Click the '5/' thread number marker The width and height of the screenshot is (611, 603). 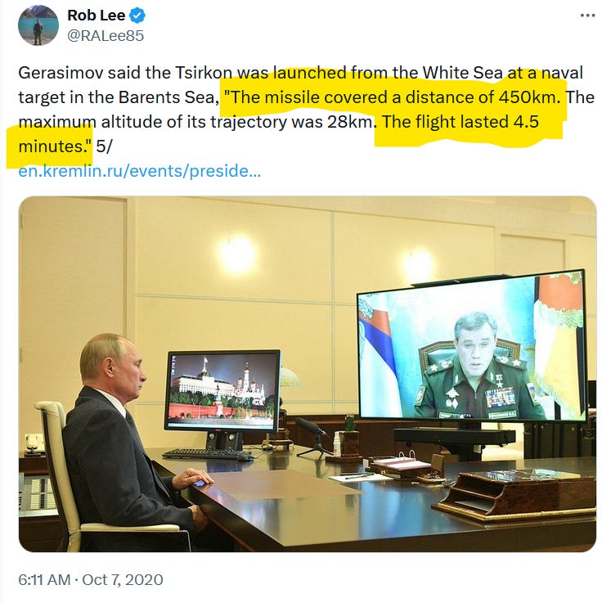pyautogui.click(x=104, y=146)
